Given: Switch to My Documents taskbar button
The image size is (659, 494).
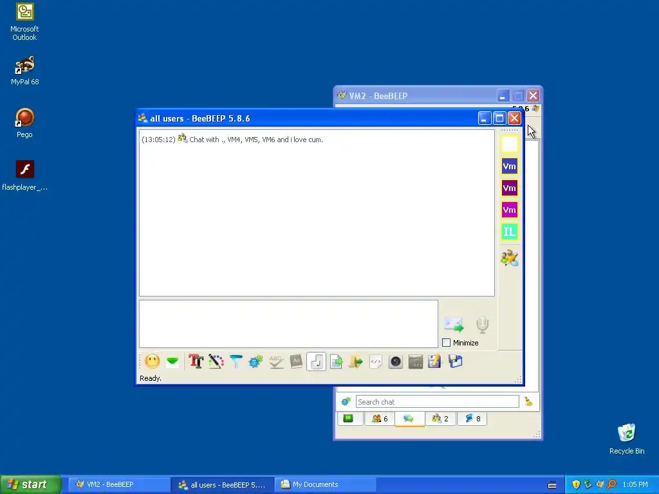Looking at the screenshot, I should point(325,484).
